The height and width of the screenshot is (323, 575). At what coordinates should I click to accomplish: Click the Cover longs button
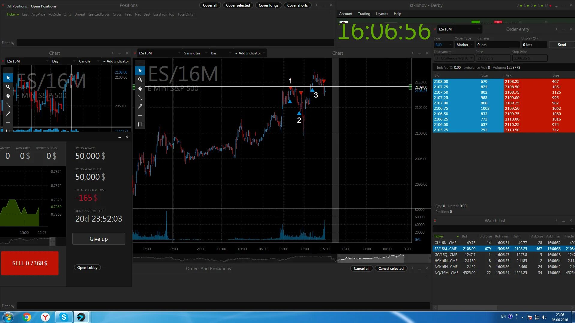click(268, 5)
